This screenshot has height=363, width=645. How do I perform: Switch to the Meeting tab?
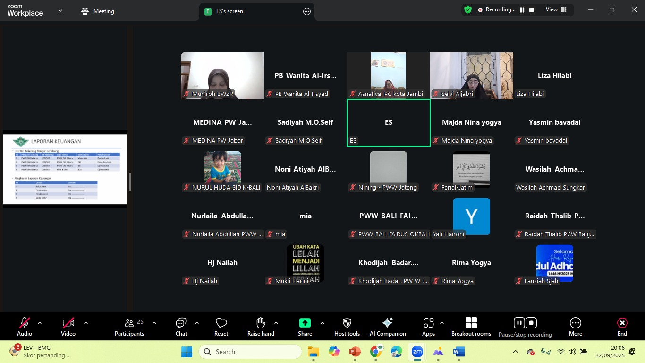coord(98,11)
